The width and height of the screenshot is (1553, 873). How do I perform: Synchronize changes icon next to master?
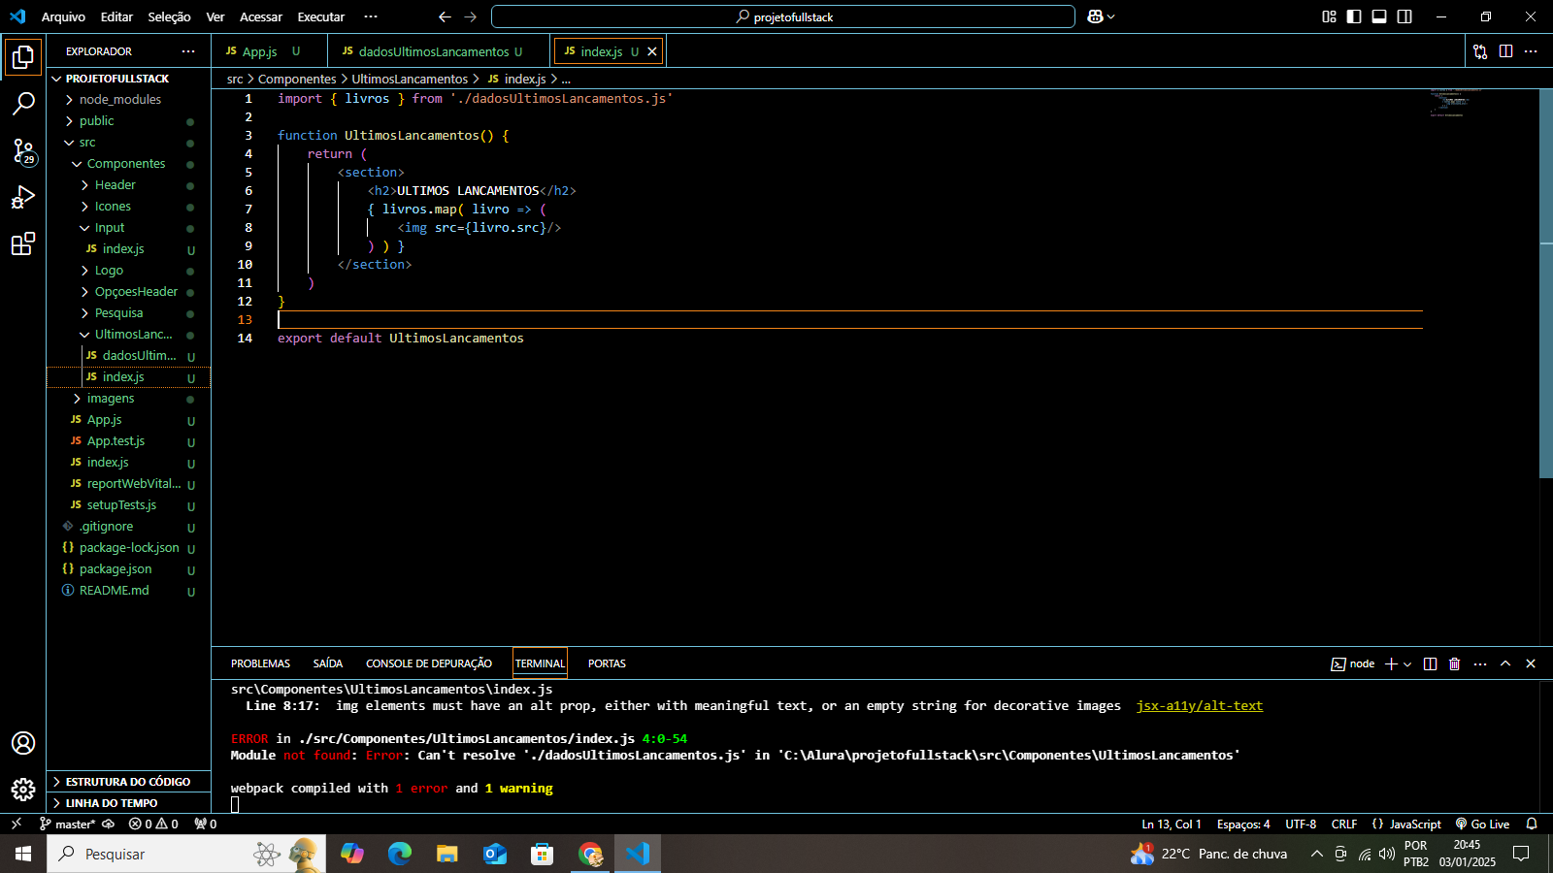click(109, 824)
